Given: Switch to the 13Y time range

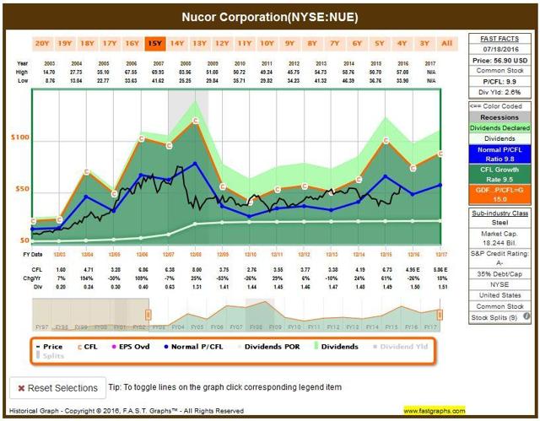Looking at the screenshot, I should (x=199, y=43).
